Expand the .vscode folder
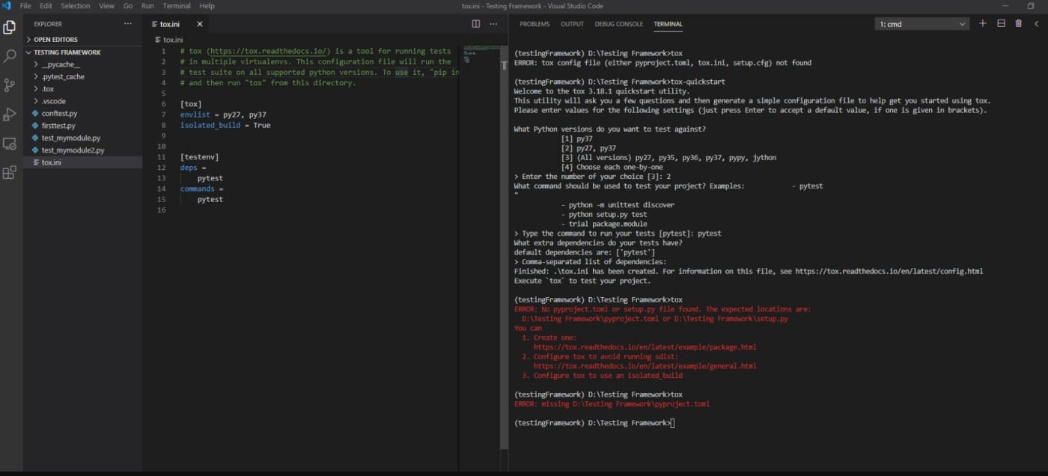Screen dimensions: 1048x476 coord(82,101)
